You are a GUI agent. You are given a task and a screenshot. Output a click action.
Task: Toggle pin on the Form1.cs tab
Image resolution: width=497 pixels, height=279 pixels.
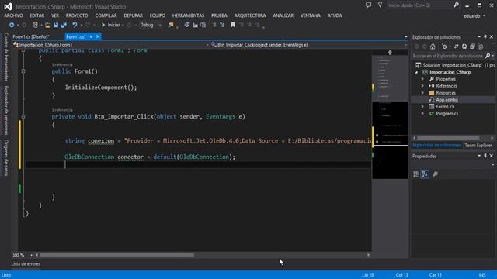[91, 36]
